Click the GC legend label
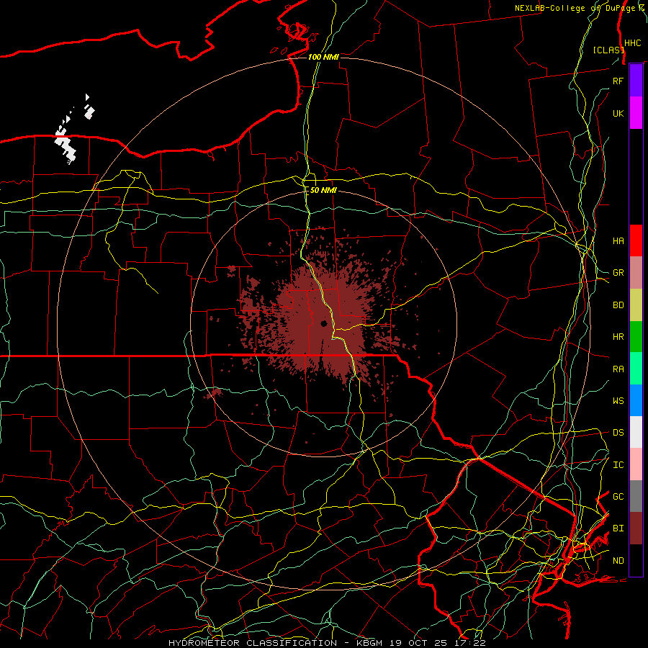648x648 pixels. pyautogui.click(x=618, y=496)
